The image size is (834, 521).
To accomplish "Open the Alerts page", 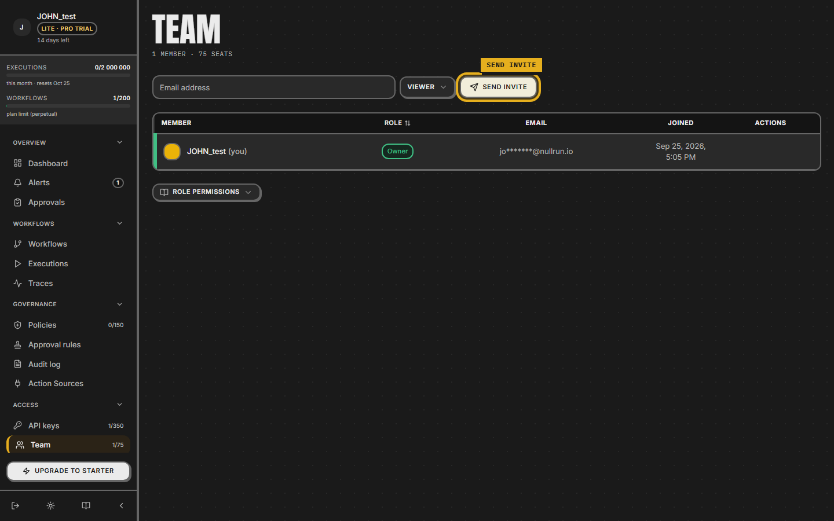I will click(x=68, y=182).
